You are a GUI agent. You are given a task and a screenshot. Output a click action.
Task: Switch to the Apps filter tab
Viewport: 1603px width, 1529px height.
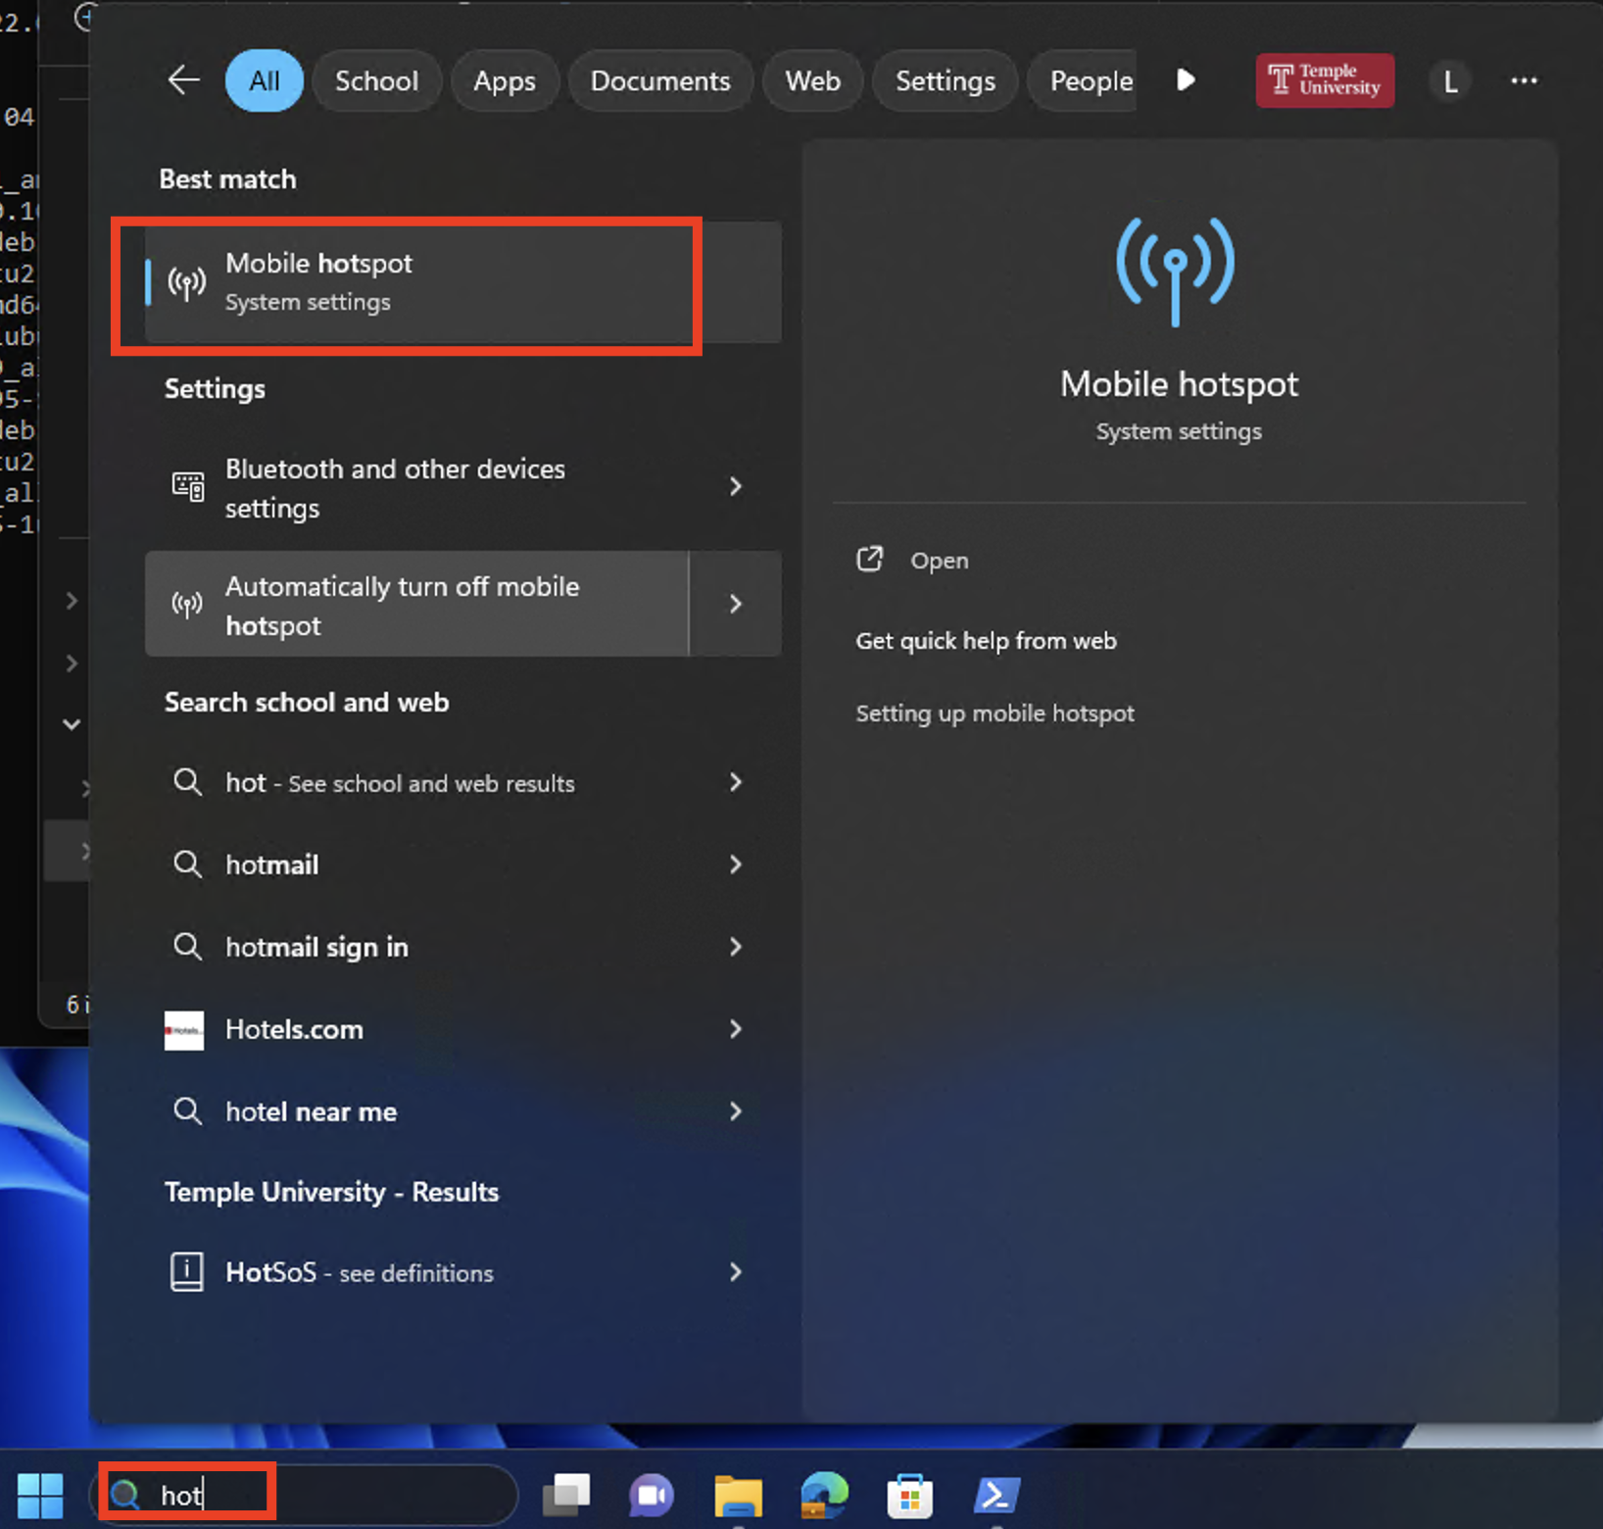(x=504, y=81)
